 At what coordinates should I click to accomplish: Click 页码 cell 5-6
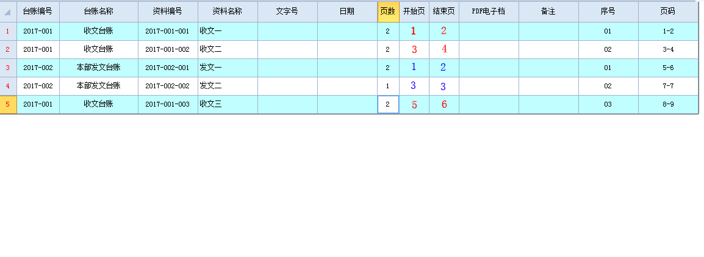tap(668, 68)
